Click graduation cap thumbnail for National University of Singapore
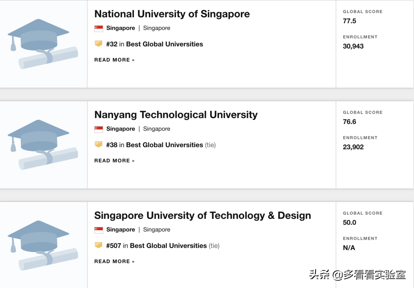 43,44
